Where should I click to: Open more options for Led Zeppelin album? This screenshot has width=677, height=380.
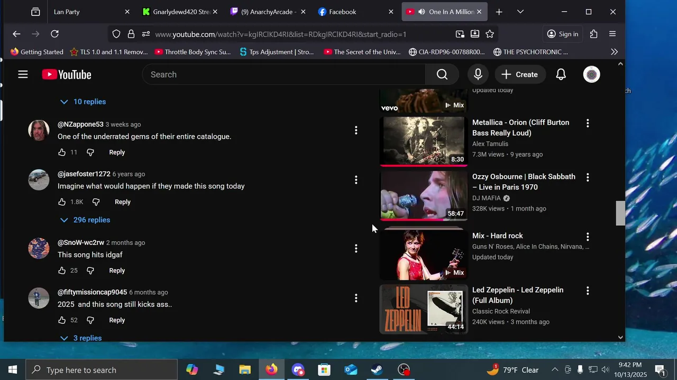(588, 291)
